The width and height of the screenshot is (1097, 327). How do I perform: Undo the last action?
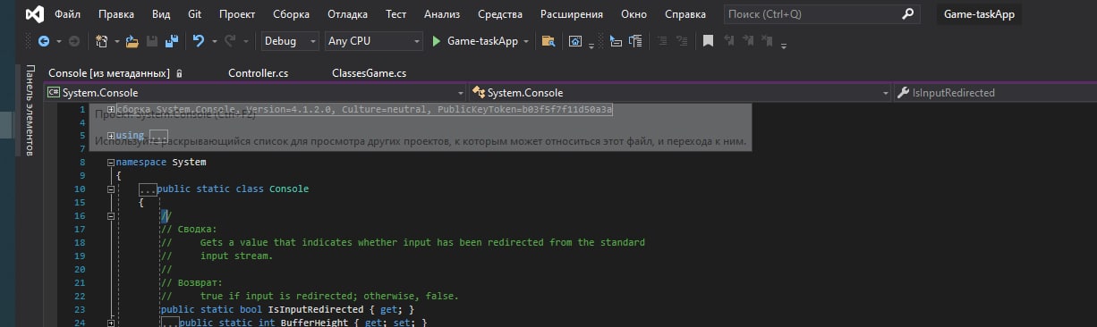coord(199,41)
